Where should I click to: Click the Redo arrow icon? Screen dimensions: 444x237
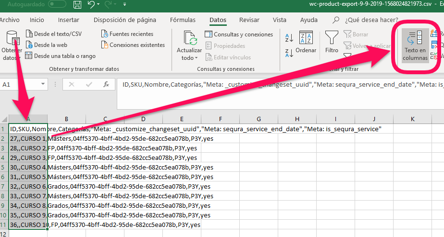coord(108,4)
